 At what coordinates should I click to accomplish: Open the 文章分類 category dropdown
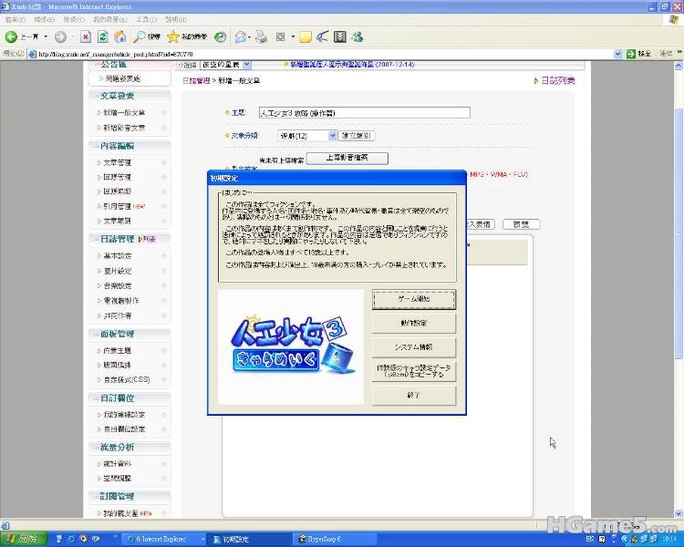tap(332, 136)
